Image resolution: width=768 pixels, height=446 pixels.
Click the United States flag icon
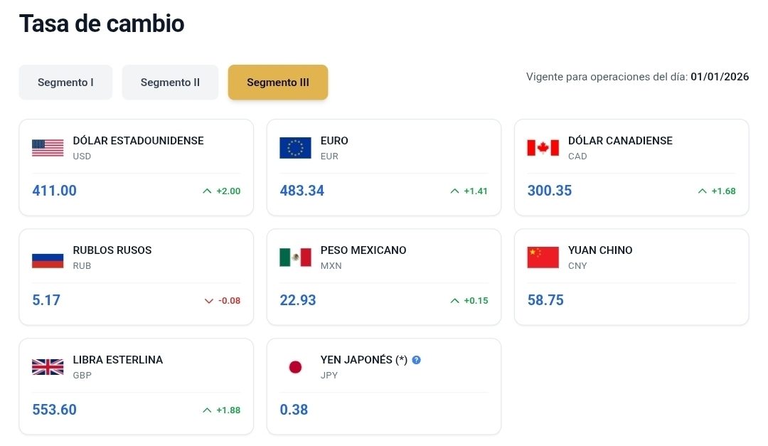(x=48, y=148)
